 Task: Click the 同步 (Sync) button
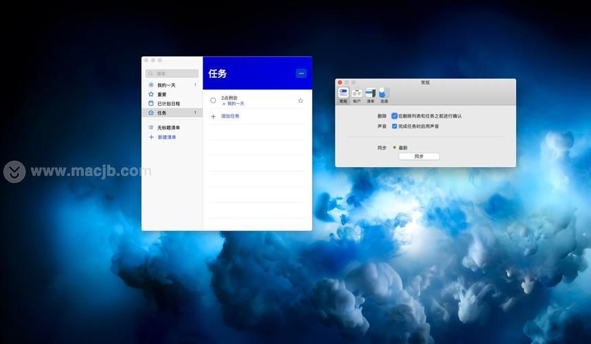(419, 156)
